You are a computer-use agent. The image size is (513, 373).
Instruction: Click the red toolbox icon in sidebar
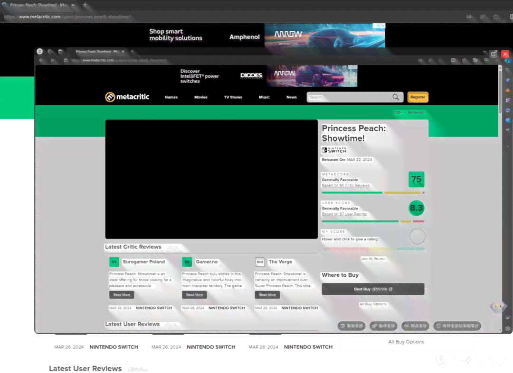coord(507,90)
